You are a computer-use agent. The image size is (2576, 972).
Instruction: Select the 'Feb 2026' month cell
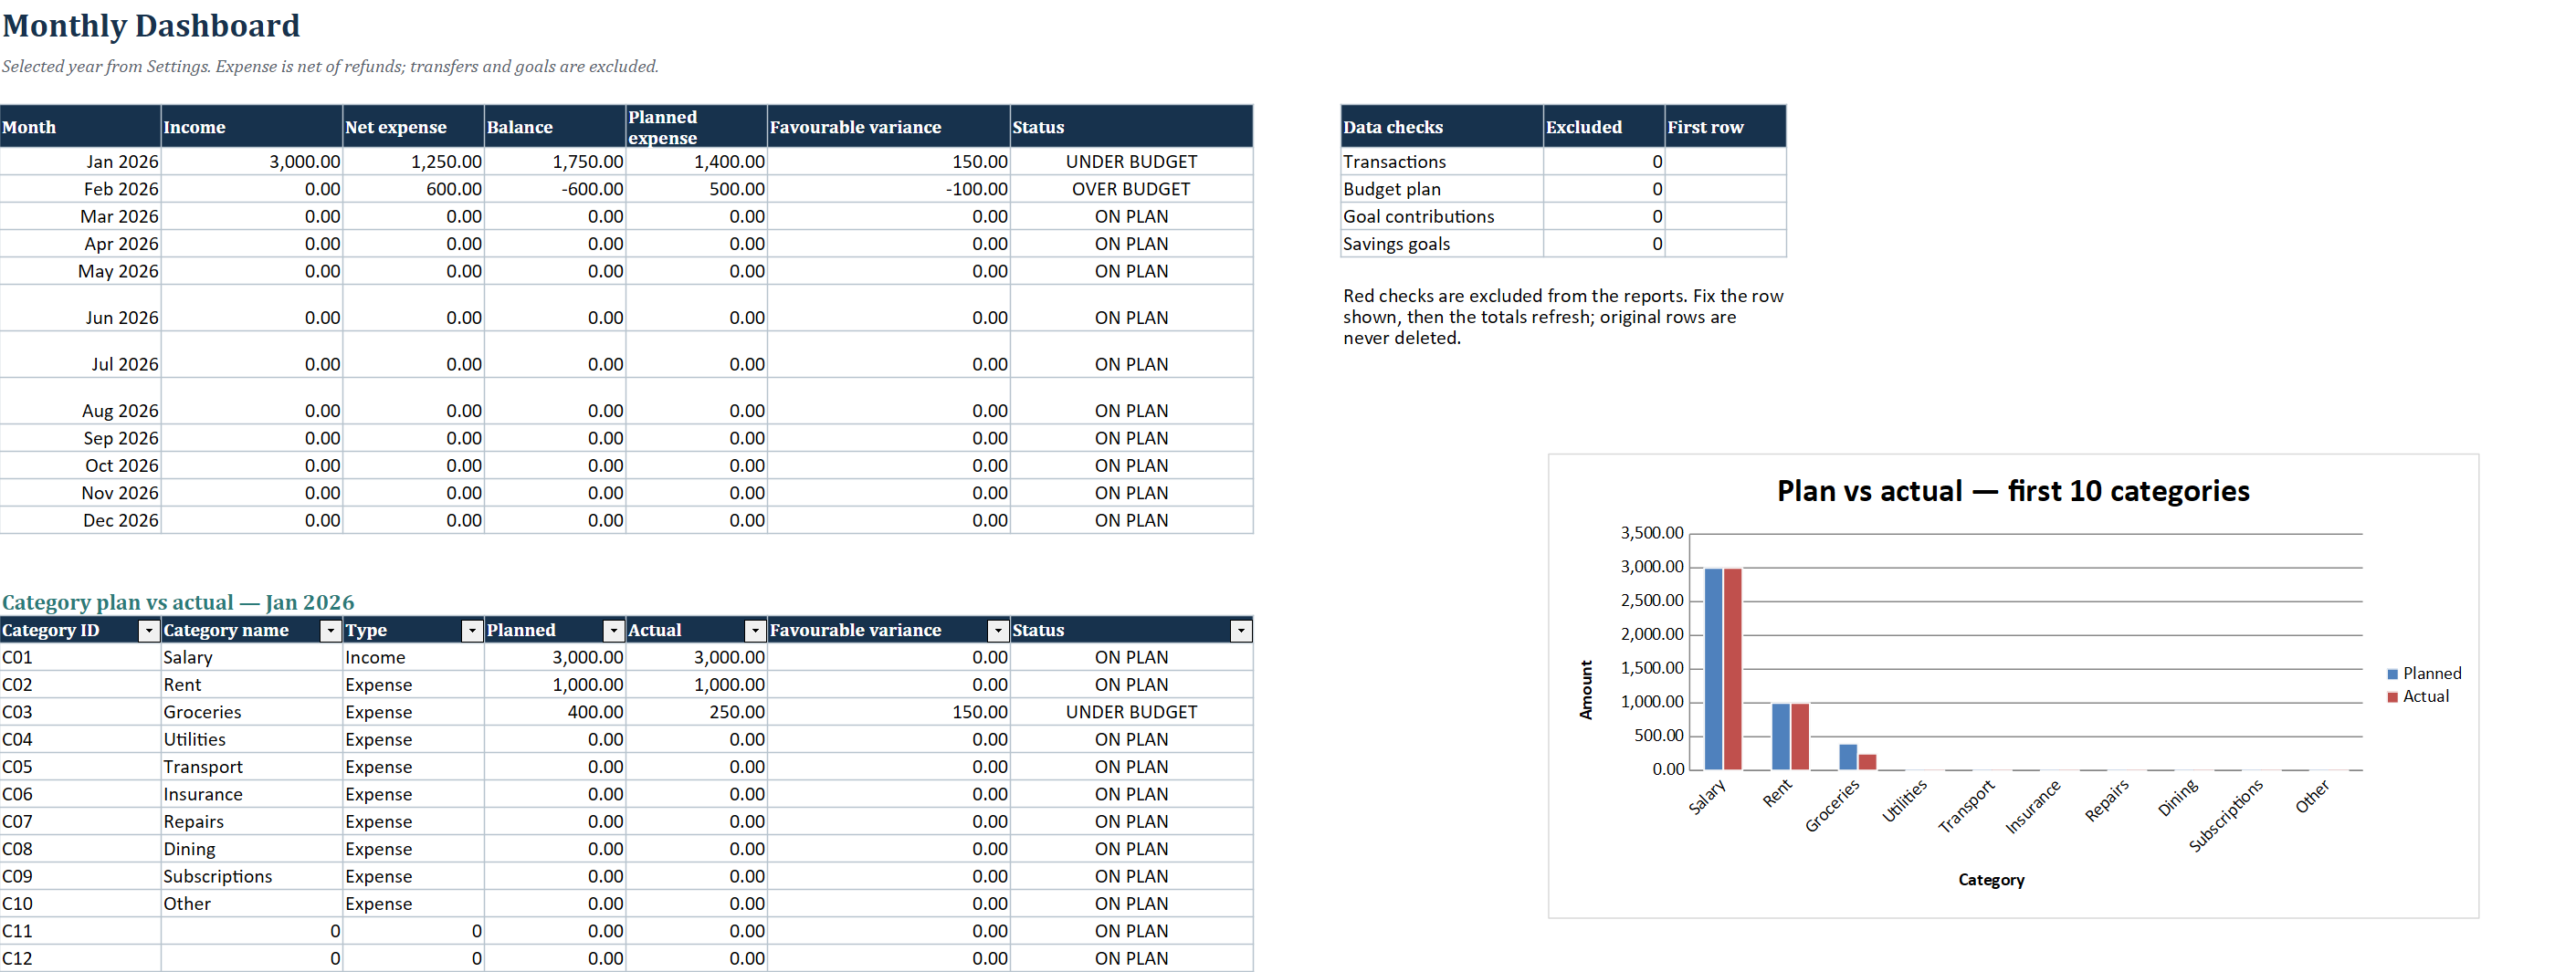pos(81,189)
